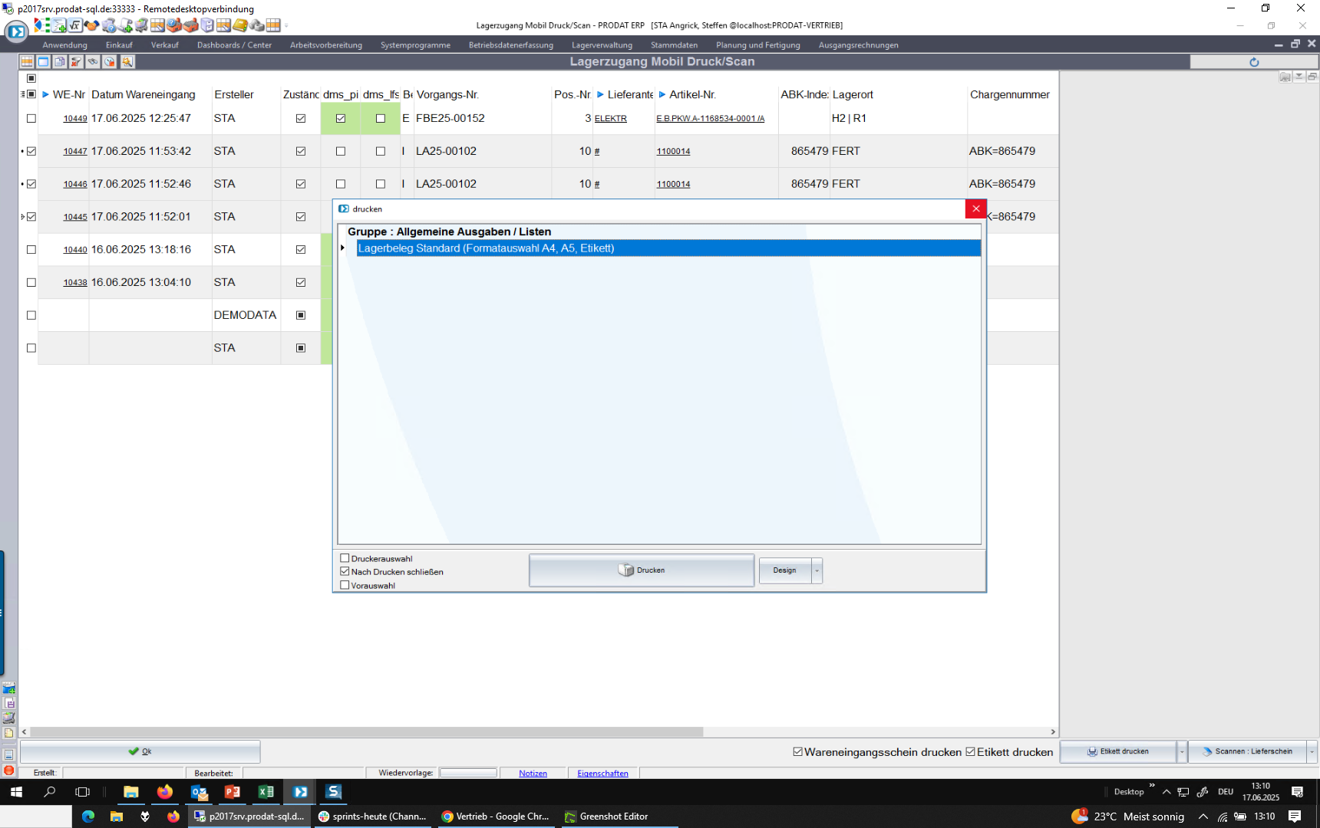Click the square root formula icon
Screen dimensions: 1320x828
75,25
